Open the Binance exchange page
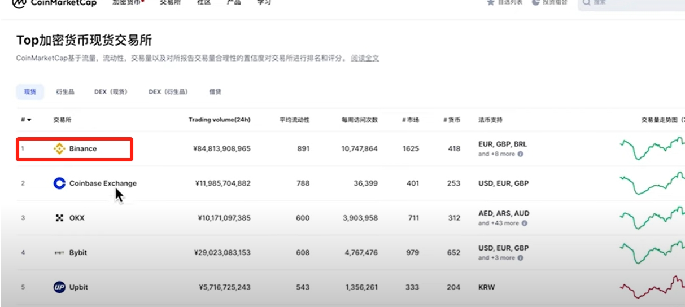The width and height of the screenshot is (685, 307). [83, 149]
